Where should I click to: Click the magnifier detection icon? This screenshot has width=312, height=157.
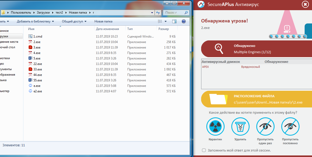[219, 49]
